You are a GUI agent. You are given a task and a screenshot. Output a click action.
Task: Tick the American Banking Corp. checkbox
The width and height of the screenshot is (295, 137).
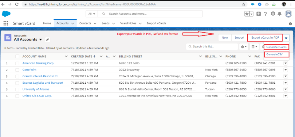tap(17, 63)
